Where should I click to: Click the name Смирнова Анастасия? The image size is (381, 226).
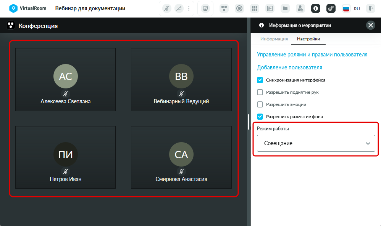[x=181, y=179]
